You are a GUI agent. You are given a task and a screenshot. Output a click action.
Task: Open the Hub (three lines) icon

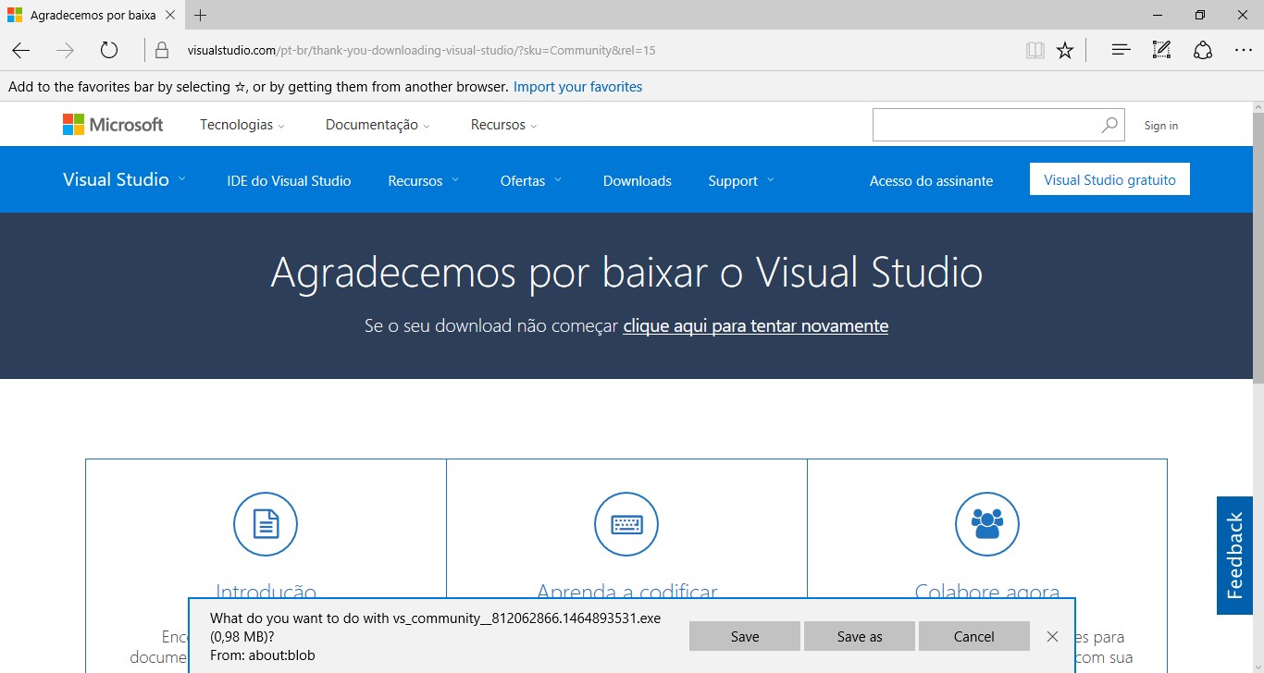[1121, 50]
